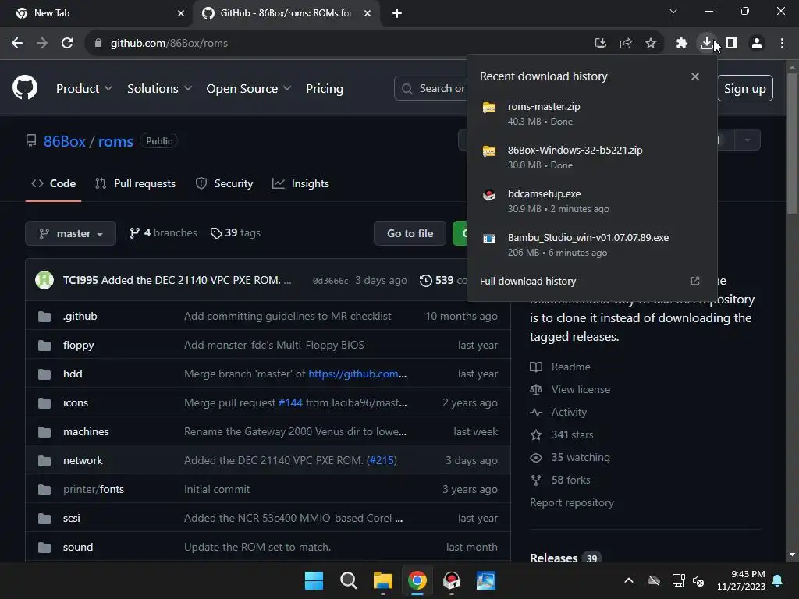Click View license in sidebar
The height and width of the screenshot is (599, 799).
pos(570,390)
